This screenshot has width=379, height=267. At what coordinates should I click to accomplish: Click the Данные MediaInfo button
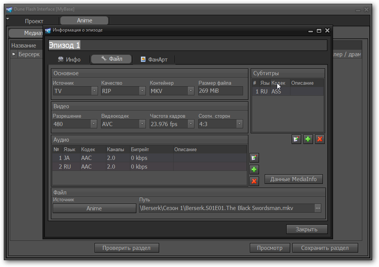(x=293, y=179)
